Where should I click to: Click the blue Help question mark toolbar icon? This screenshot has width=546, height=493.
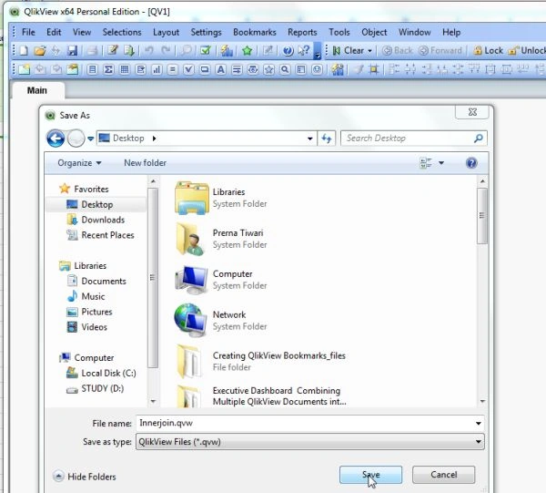pyautogui.click(x=288, y=50)
